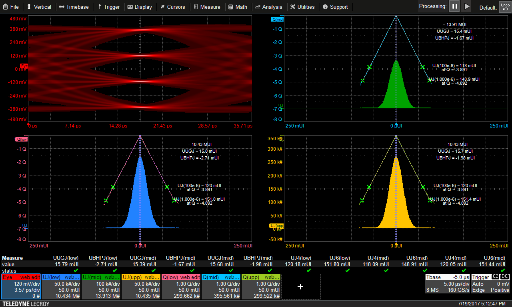Screen dimensions: 512x307
Task: Open the File menu
Action: [x=11, y=7]
